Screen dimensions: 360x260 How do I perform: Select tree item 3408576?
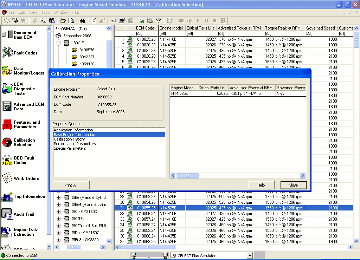(87, 50)
